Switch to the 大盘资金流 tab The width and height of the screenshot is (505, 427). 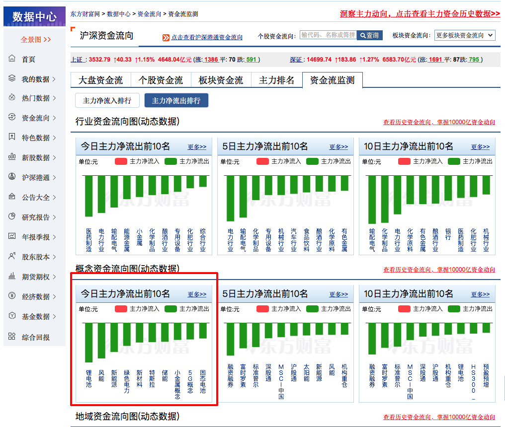100,80
